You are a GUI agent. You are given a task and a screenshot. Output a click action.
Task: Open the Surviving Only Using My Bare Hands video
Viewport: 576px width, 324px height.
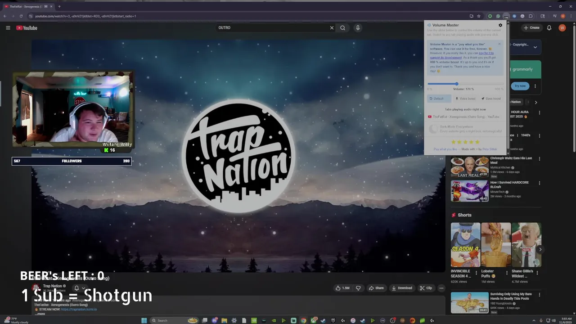[469, 303]
